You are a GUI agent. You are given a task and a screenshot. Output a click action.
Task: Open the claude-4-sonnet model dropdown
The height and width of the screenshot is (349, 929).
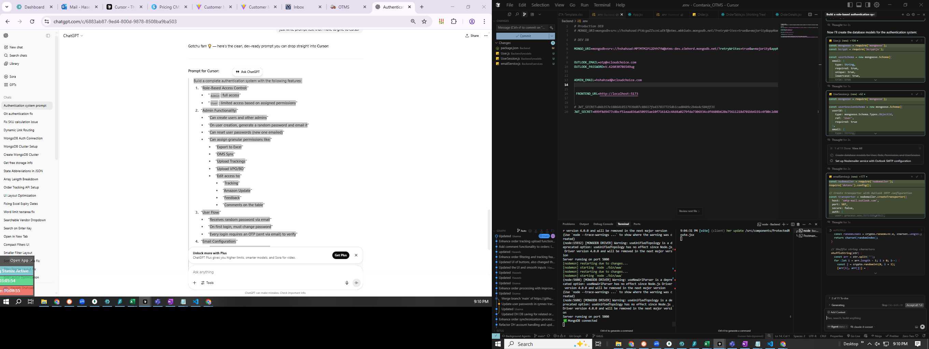pyautogui.click(x=862, y=327)
